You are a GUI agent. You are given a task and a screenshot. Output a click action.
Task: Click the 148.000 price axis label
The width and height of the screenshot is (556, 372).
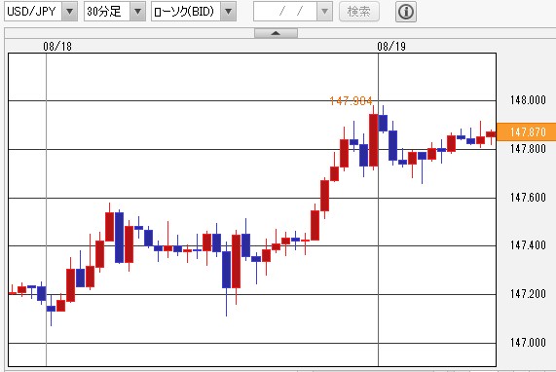[528, 100]
